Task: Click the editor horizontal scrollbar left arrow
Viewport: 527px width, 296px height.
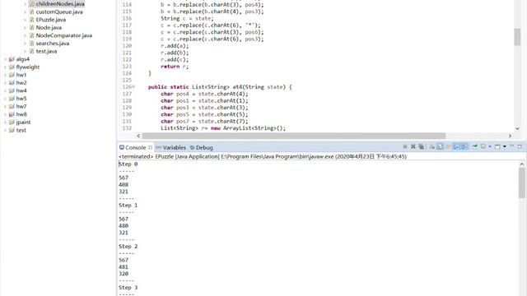Action: [138, 136]
